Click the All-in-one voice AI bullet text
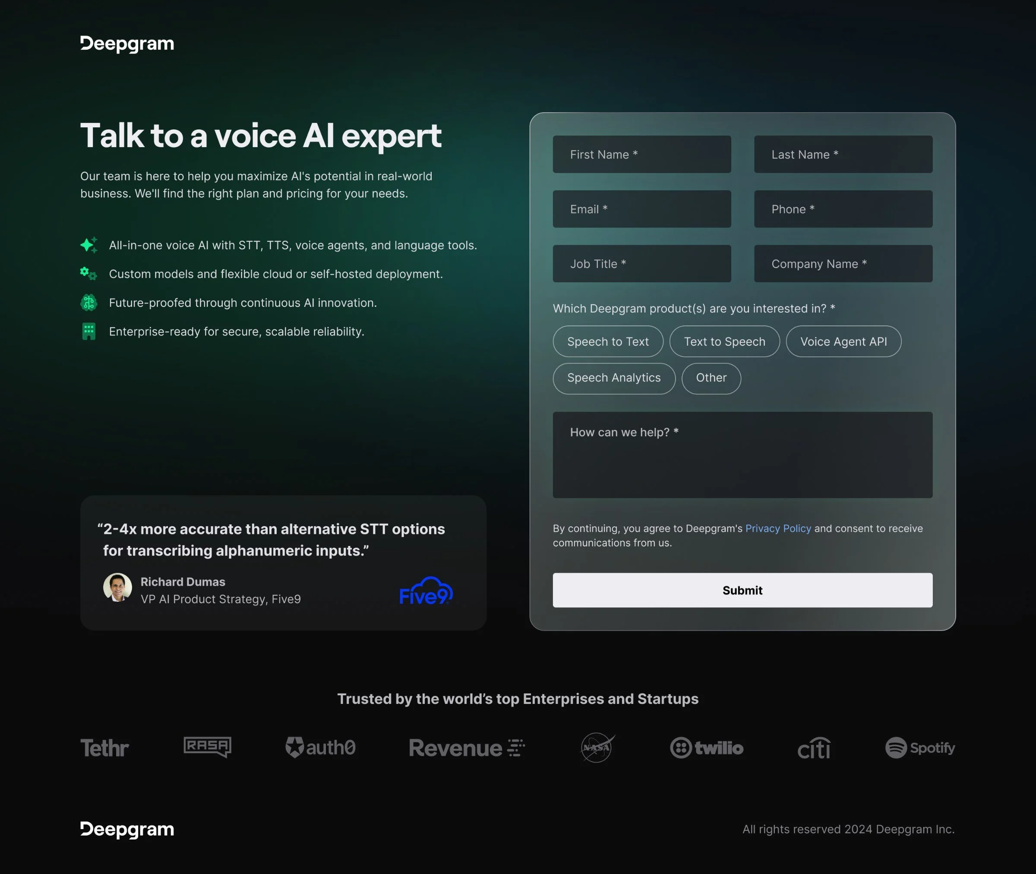 pyautogui.click(x=293, y=245)
